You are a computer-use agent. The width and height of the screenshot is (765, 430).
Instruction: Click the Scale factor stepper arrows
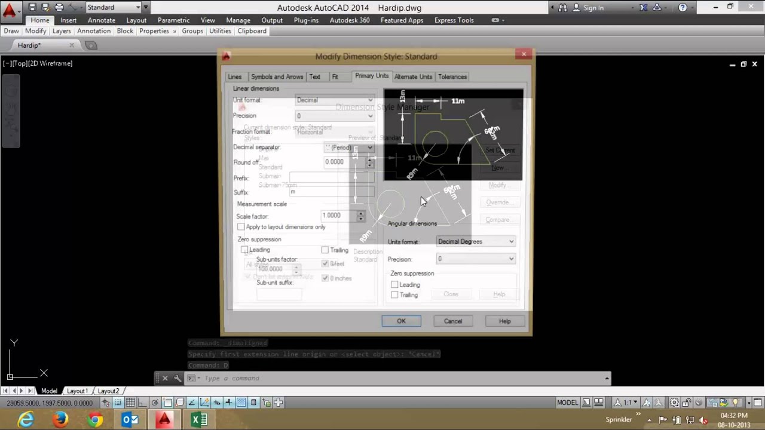(x=360, y=216)
